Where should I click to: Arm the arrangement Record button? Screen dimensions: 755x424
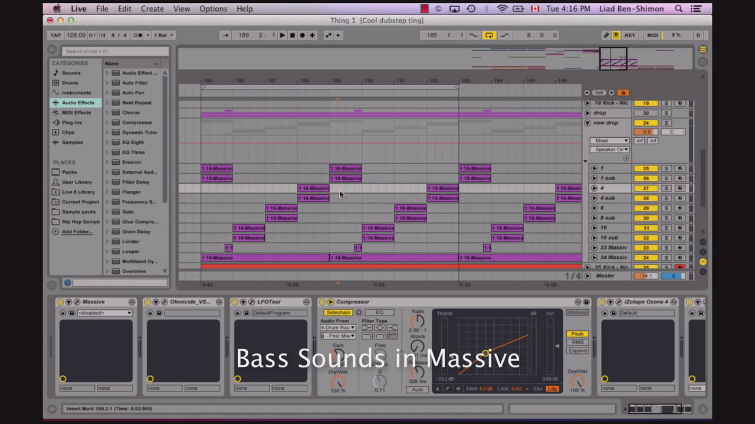pyautogui.click(x=302, y=35)
